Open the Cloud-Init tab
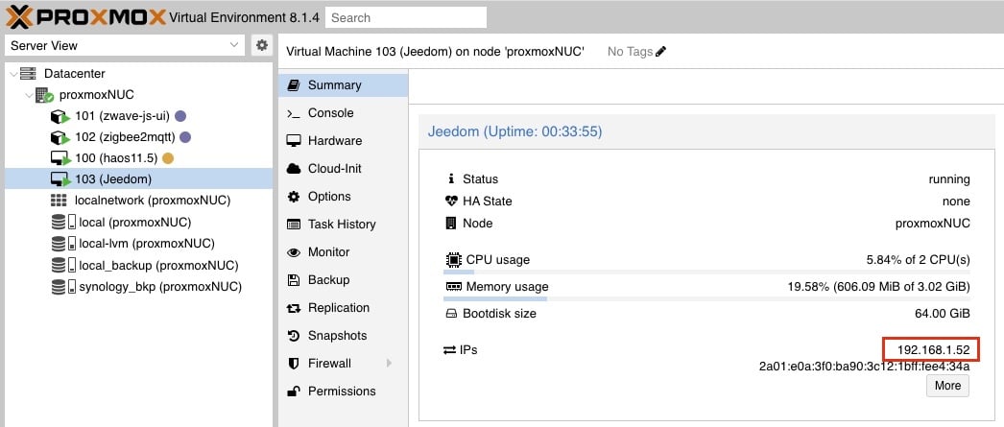The image size is (1004, 427). 344,168
